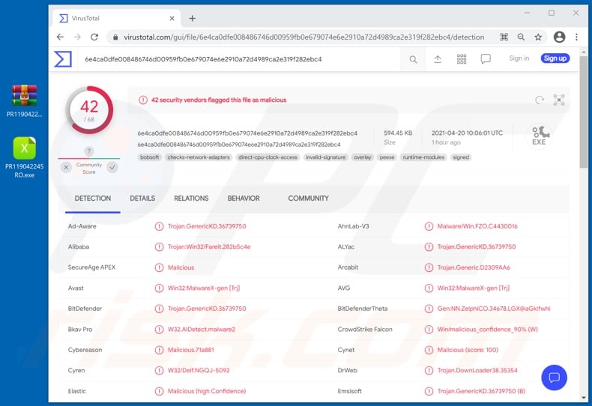Go back with browser back arrow
Screen dimensions: 592x406
(60, 37)
